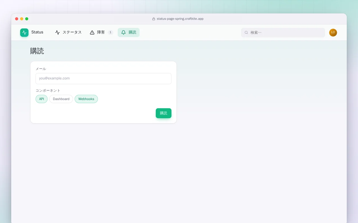Click the メール field label
This screenshot has height=223, width=358.
click(x=41, y=69)
